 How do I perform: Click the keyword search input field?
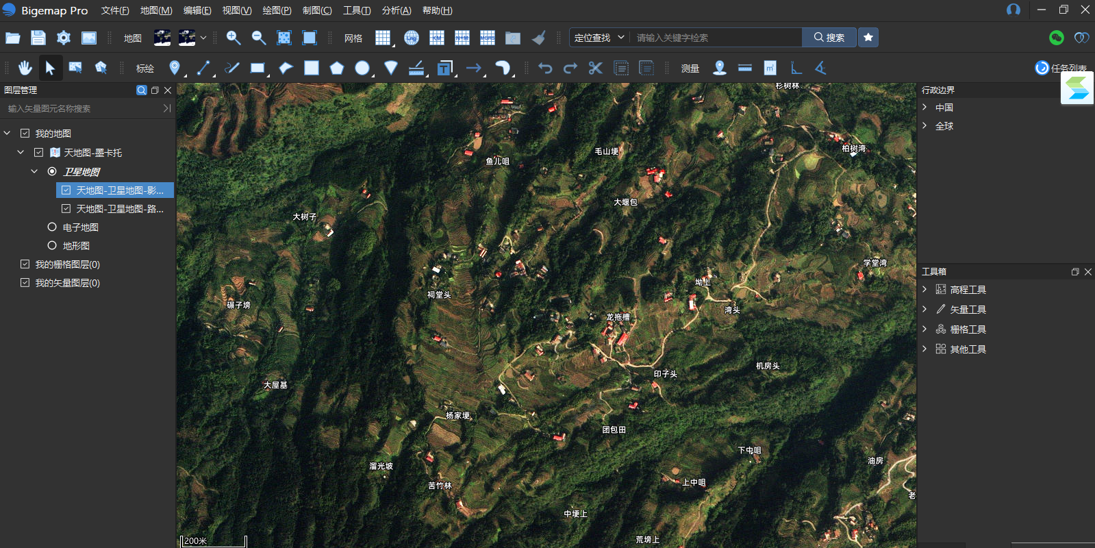click(x=716, y=38)
